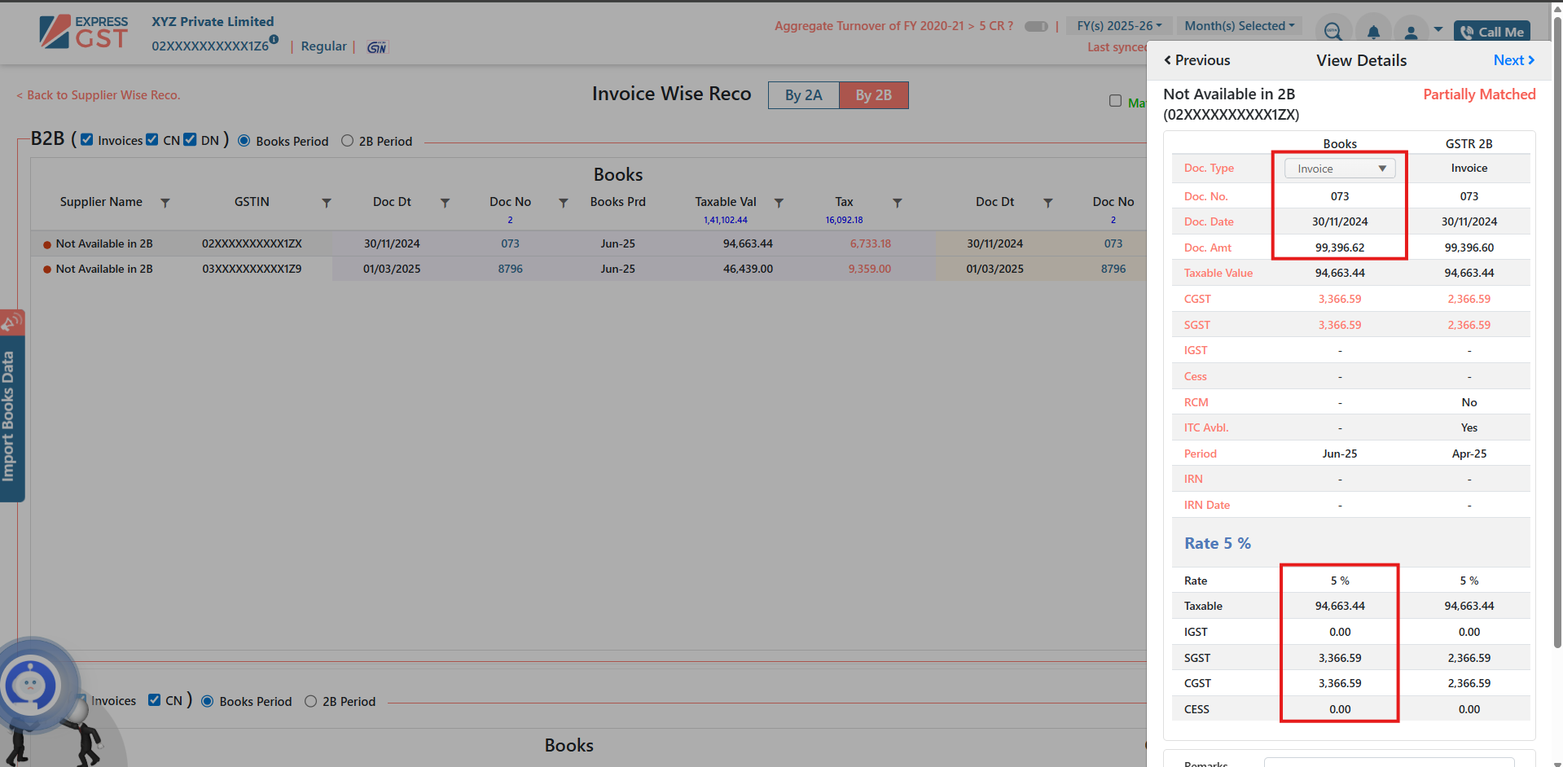Click the tax amount 6,733.18
Image resolution: width=1563 pixels, height=767 pixels.
coord(870,243)
